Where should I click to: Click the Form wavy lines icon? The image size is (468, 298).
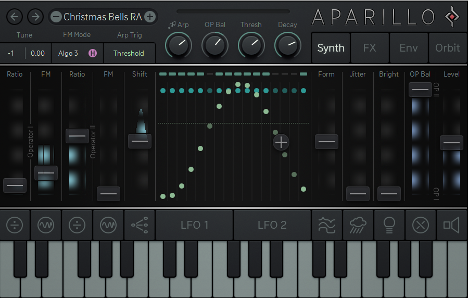327,225
